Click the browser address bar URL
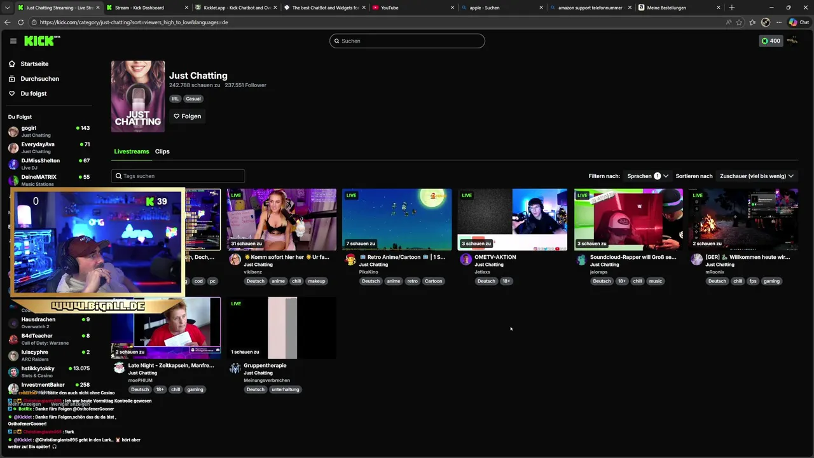The height and width of the screenshot is (458, 814). 134,22
